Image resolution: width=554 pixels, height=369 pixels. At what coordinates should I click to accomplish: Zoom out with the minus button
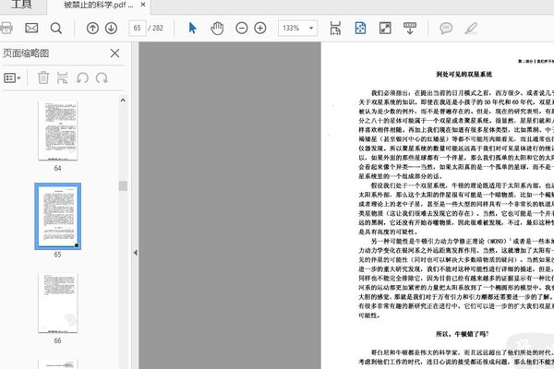pos(242,29)
